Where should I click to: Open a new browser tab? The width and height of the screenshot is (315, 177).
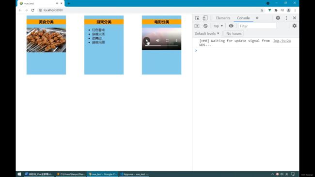69,3
